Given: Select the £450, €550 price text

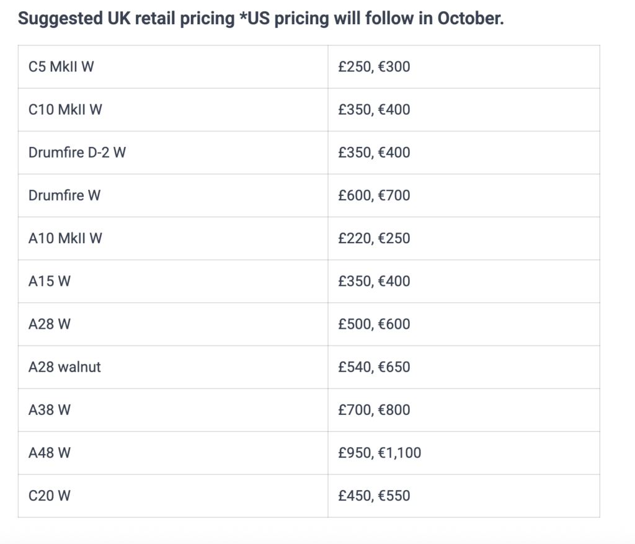Looking at the screenshot, I should click(x=374, y=496).
